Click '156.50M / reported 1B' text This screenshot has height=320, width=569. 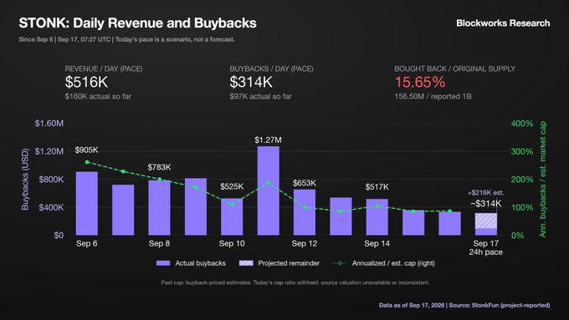pyautogui.click(x=433, y=96)
